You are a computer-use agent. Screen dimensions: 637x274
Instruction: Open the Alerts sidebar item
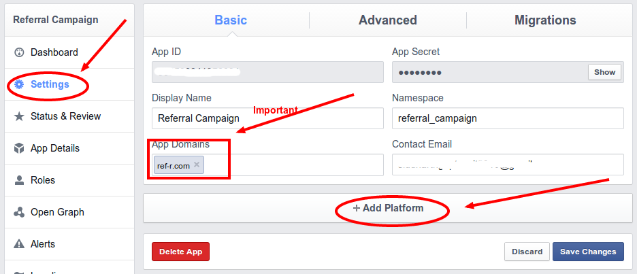pos(69,244)
